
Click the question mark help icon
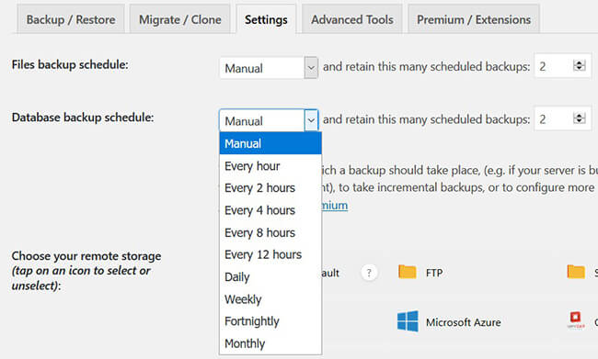pos(368,273)
